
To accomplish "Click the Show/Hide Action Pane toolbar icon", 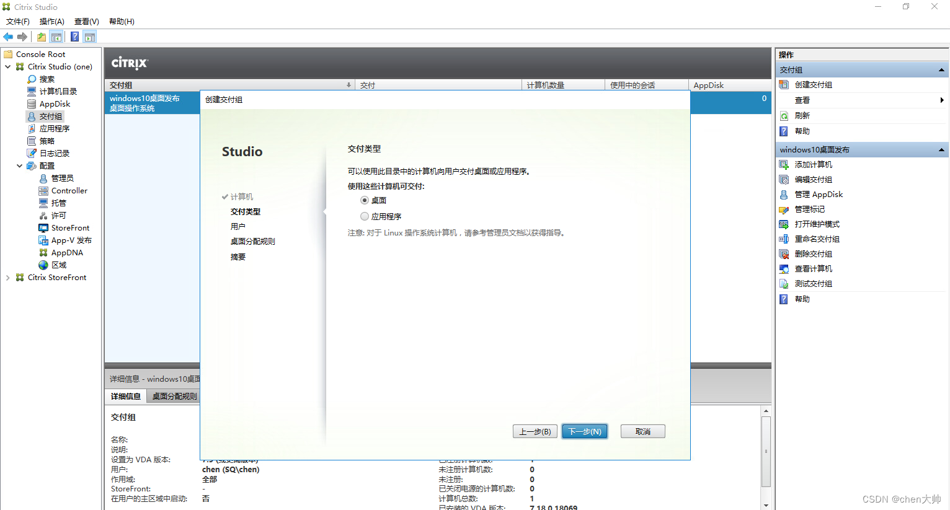I will point(90,37).
